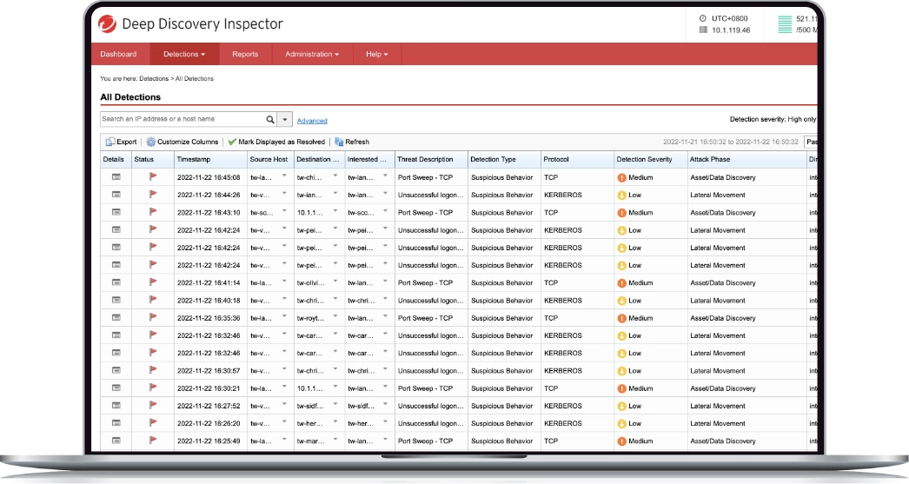Expand interested host dropdown in 18:45:08 row
Screen dimensions: 909x484
(x=385, y=176)
